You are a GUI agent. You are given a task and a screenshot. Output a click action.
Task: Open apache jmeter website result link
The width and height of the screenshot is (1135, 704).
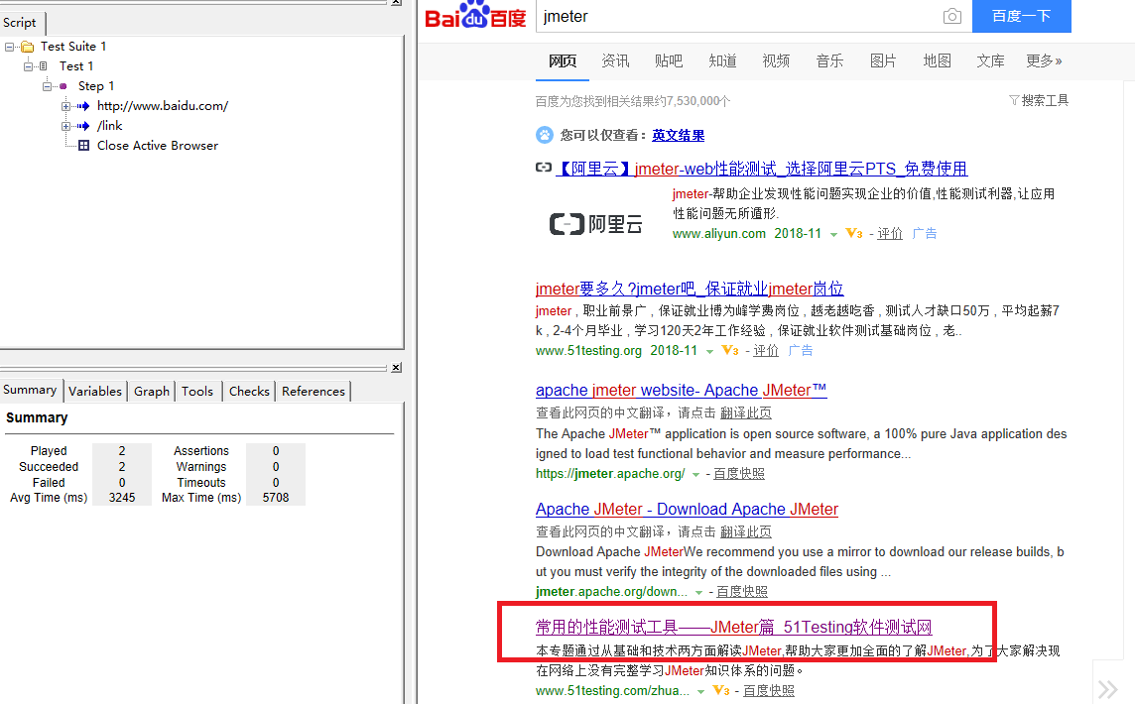[682, 390]
